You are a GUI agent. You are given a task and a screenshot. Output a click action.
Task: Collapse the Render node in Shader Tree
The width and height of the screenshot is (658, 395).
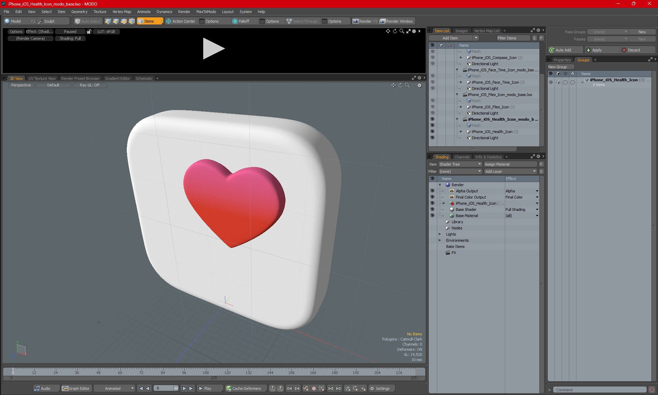tap(440, 185)
